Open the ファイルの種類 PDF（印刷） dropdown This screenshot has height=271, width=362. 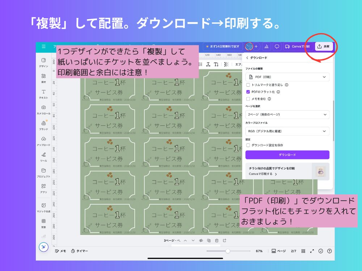[287, 77]
